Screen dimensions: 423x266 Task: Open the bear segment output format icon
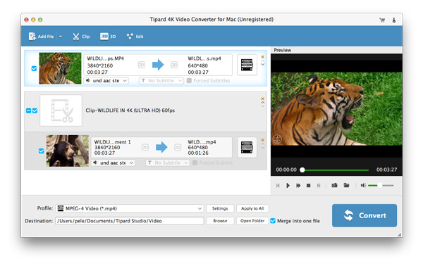pyautogui.click(x=247, y=147)
